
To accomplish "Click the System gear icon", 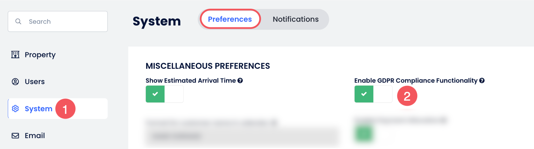I will click(x=15, y=109).
